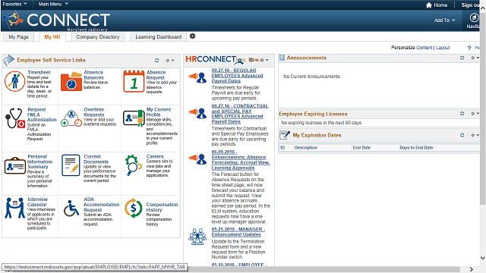
Task: Refresh the Announcements pagelet
Action: pos(462,58)
